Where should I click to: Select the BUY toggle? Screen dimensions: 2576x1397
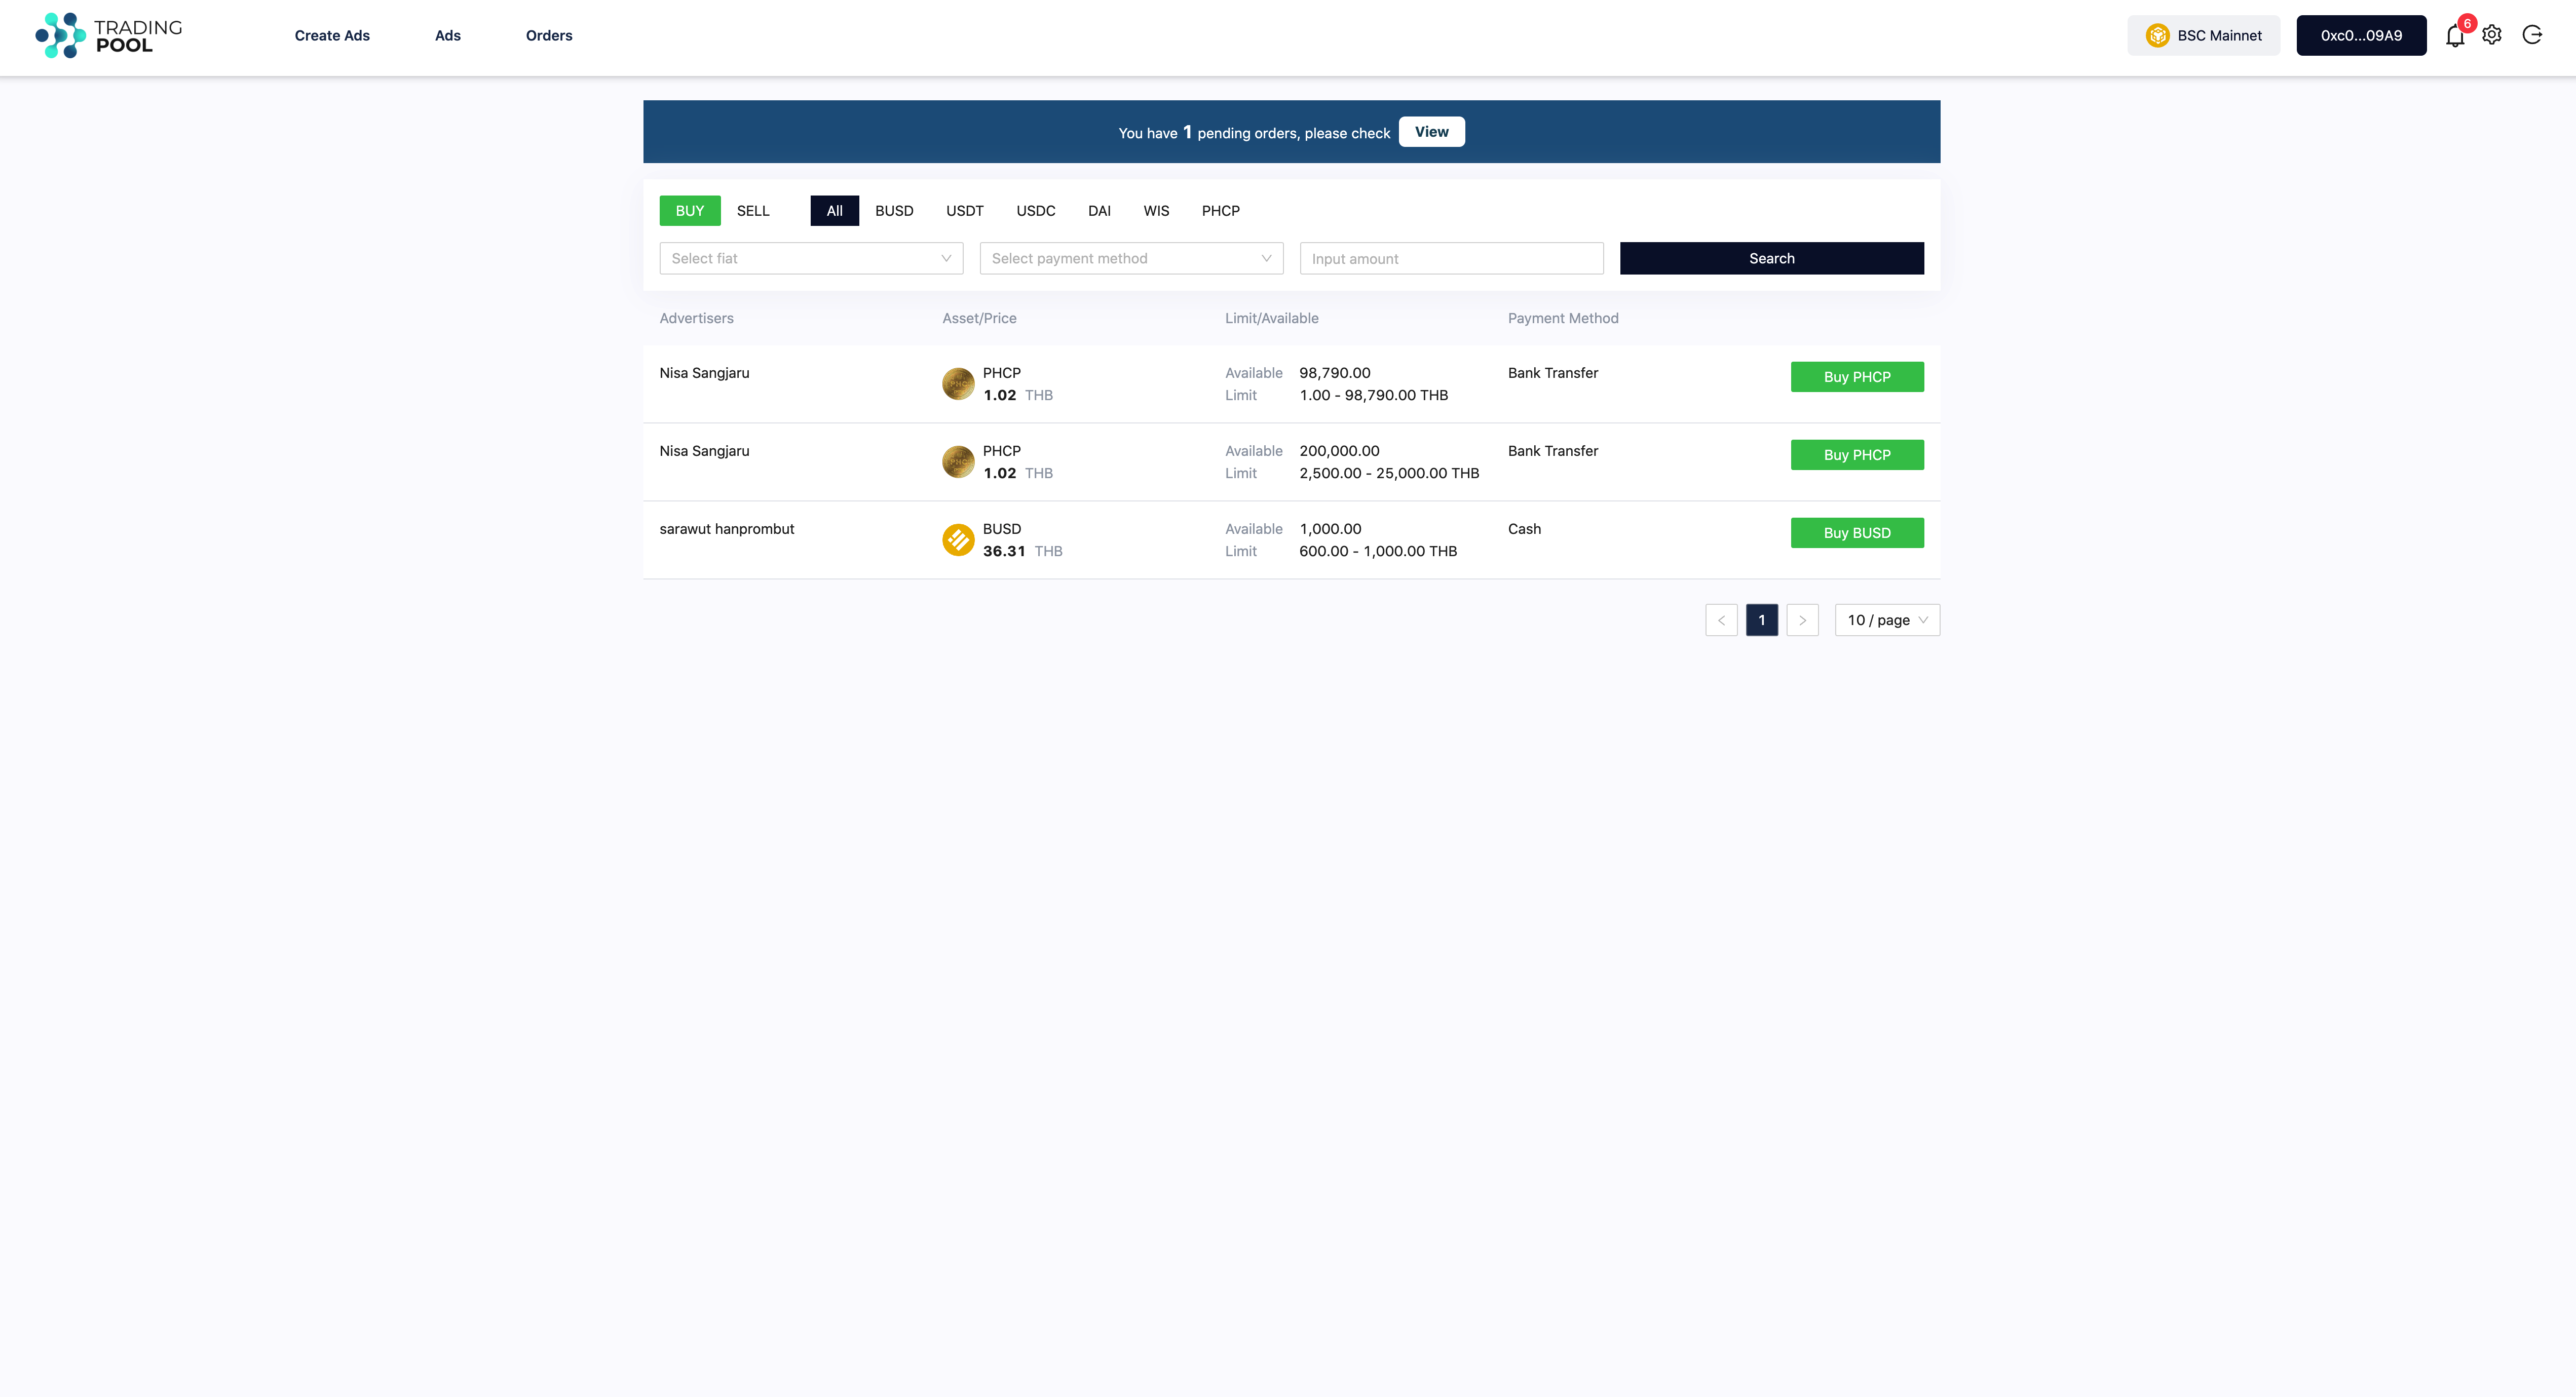[689, 211]
